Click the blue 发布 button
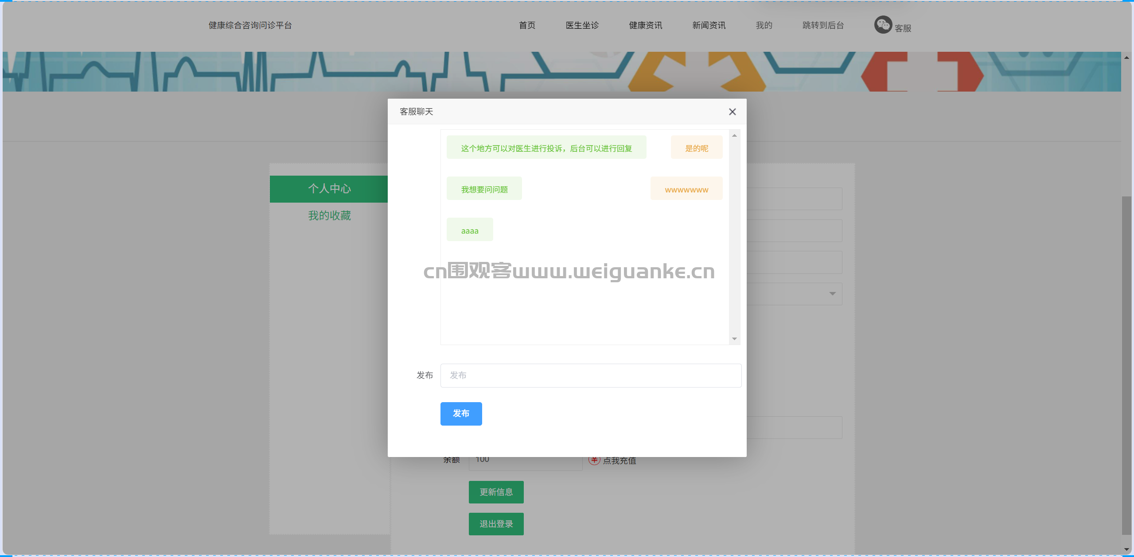1134x557 pixels. pyautogui.click(x=461, y=414)
